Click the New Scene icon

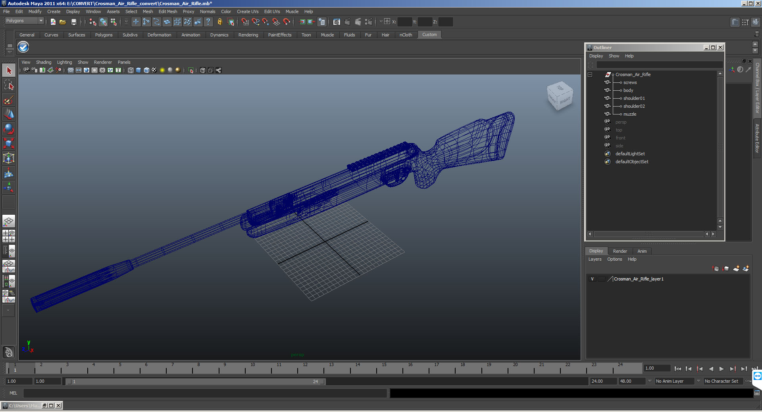click(53, 22)
